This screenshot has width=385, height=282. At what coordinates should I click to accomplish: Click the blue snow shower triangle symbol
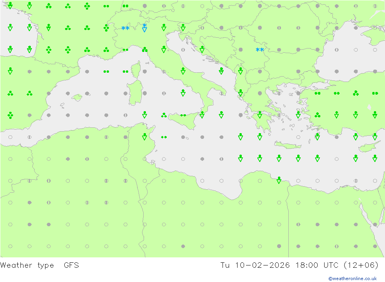[145, 28]
